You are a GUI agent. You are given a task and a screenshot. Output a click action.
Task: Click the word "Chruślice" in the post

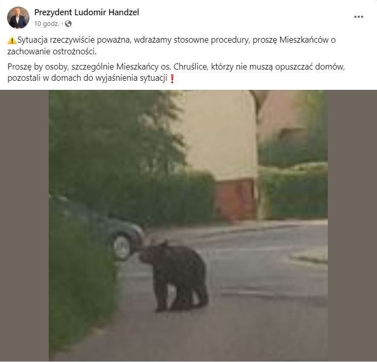(x=191, y=67)
